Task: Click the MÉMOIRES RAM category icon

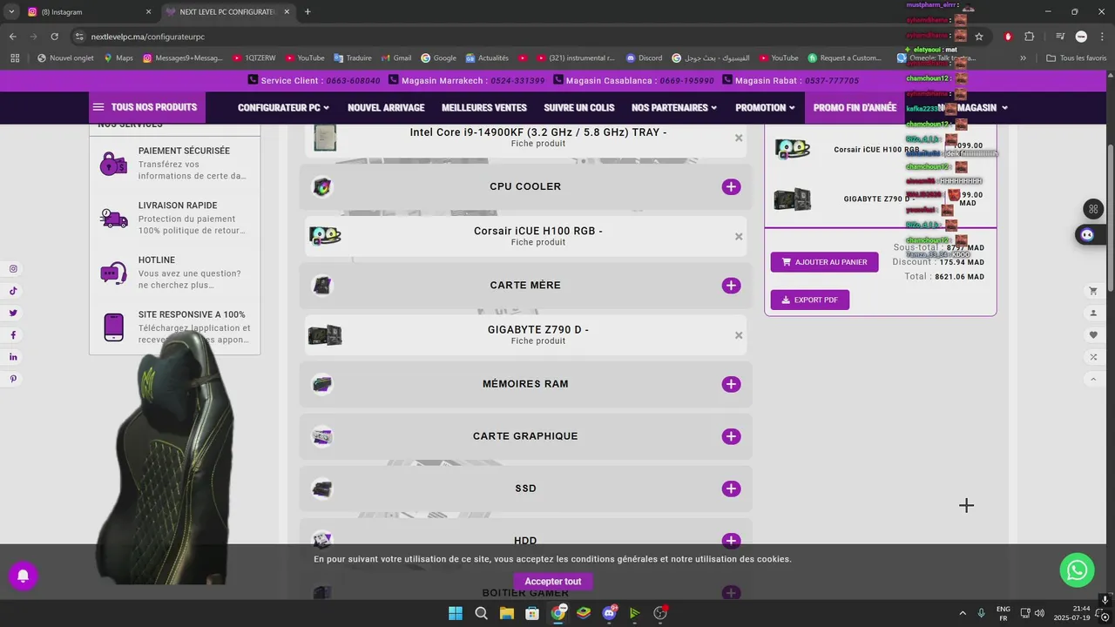Action: pos(322,384)
